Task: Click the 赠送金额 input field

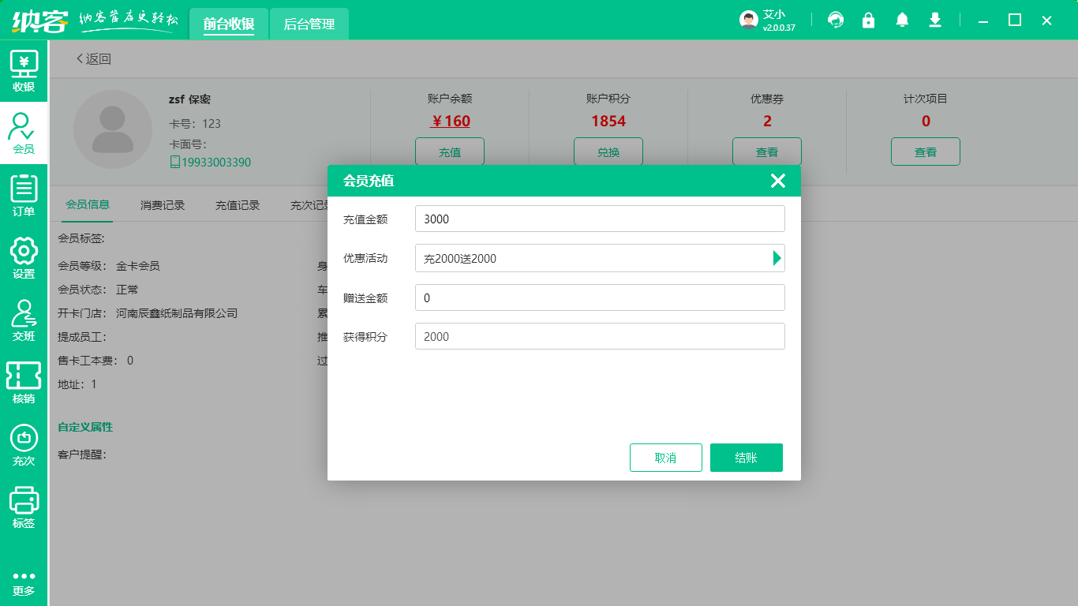Action: tap(599, 297)
